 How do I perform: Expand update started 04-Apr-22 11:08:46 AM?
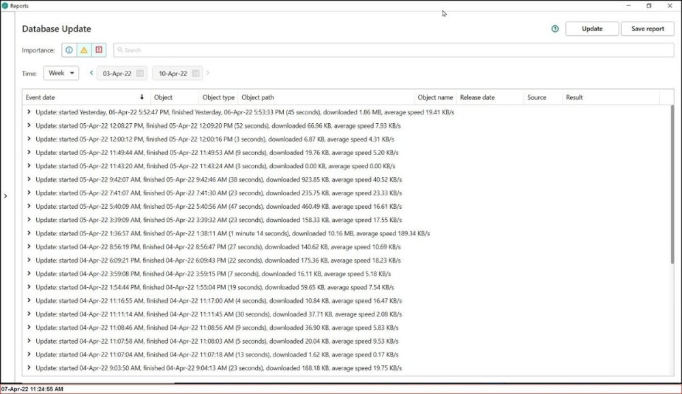pos(29,327)
